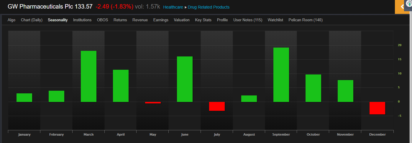Click the October green bar

pos(313,88)
